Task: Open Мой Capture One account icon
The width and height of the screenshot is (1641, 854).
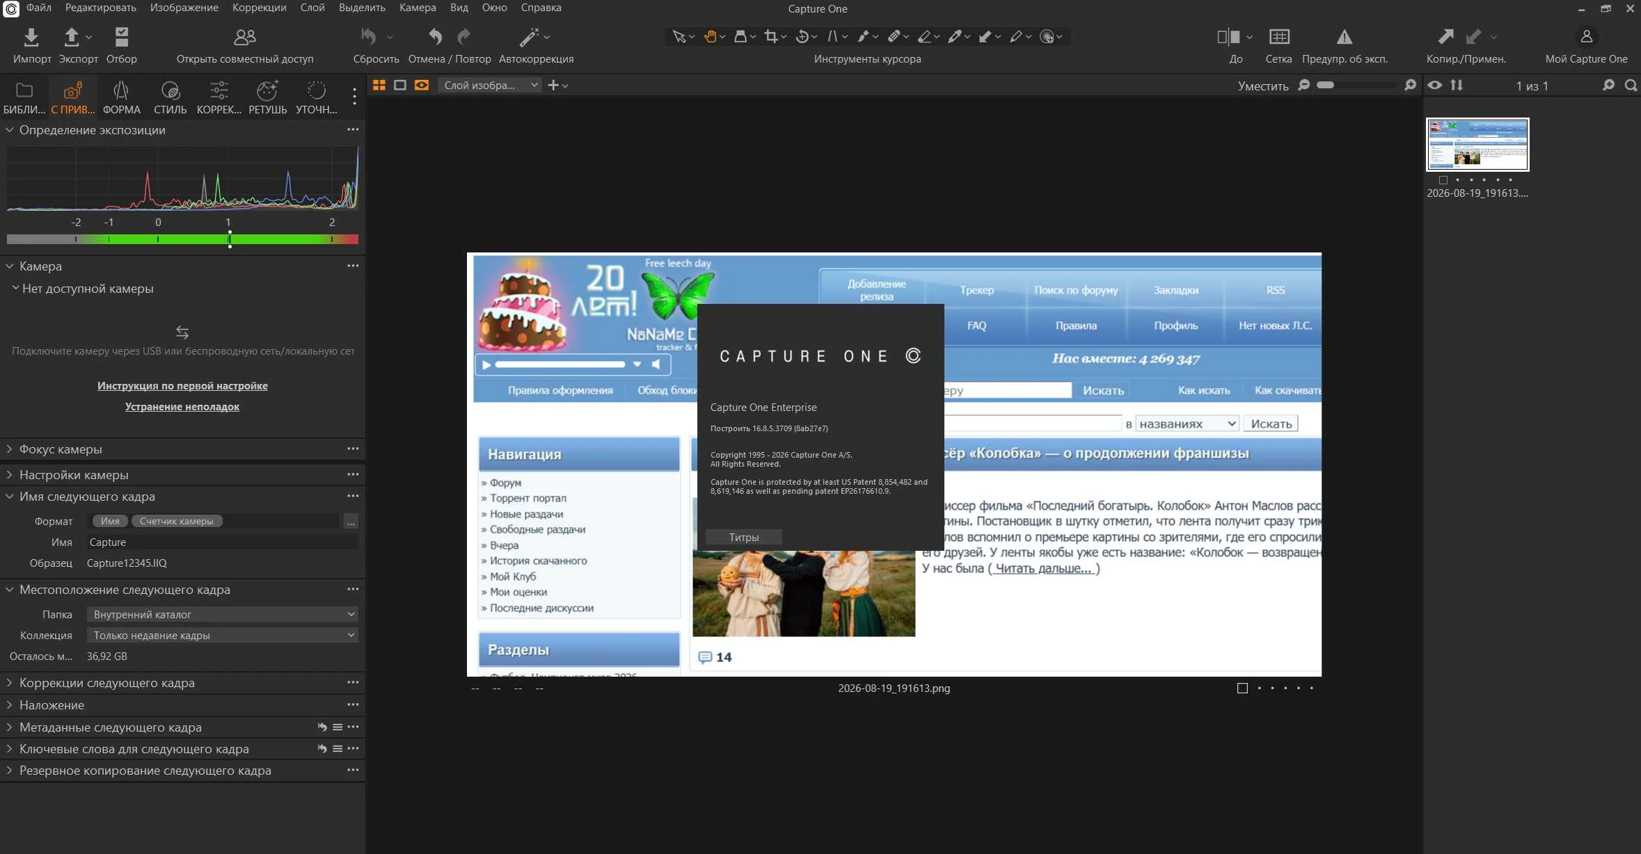Action: [x=1587, y=36]
